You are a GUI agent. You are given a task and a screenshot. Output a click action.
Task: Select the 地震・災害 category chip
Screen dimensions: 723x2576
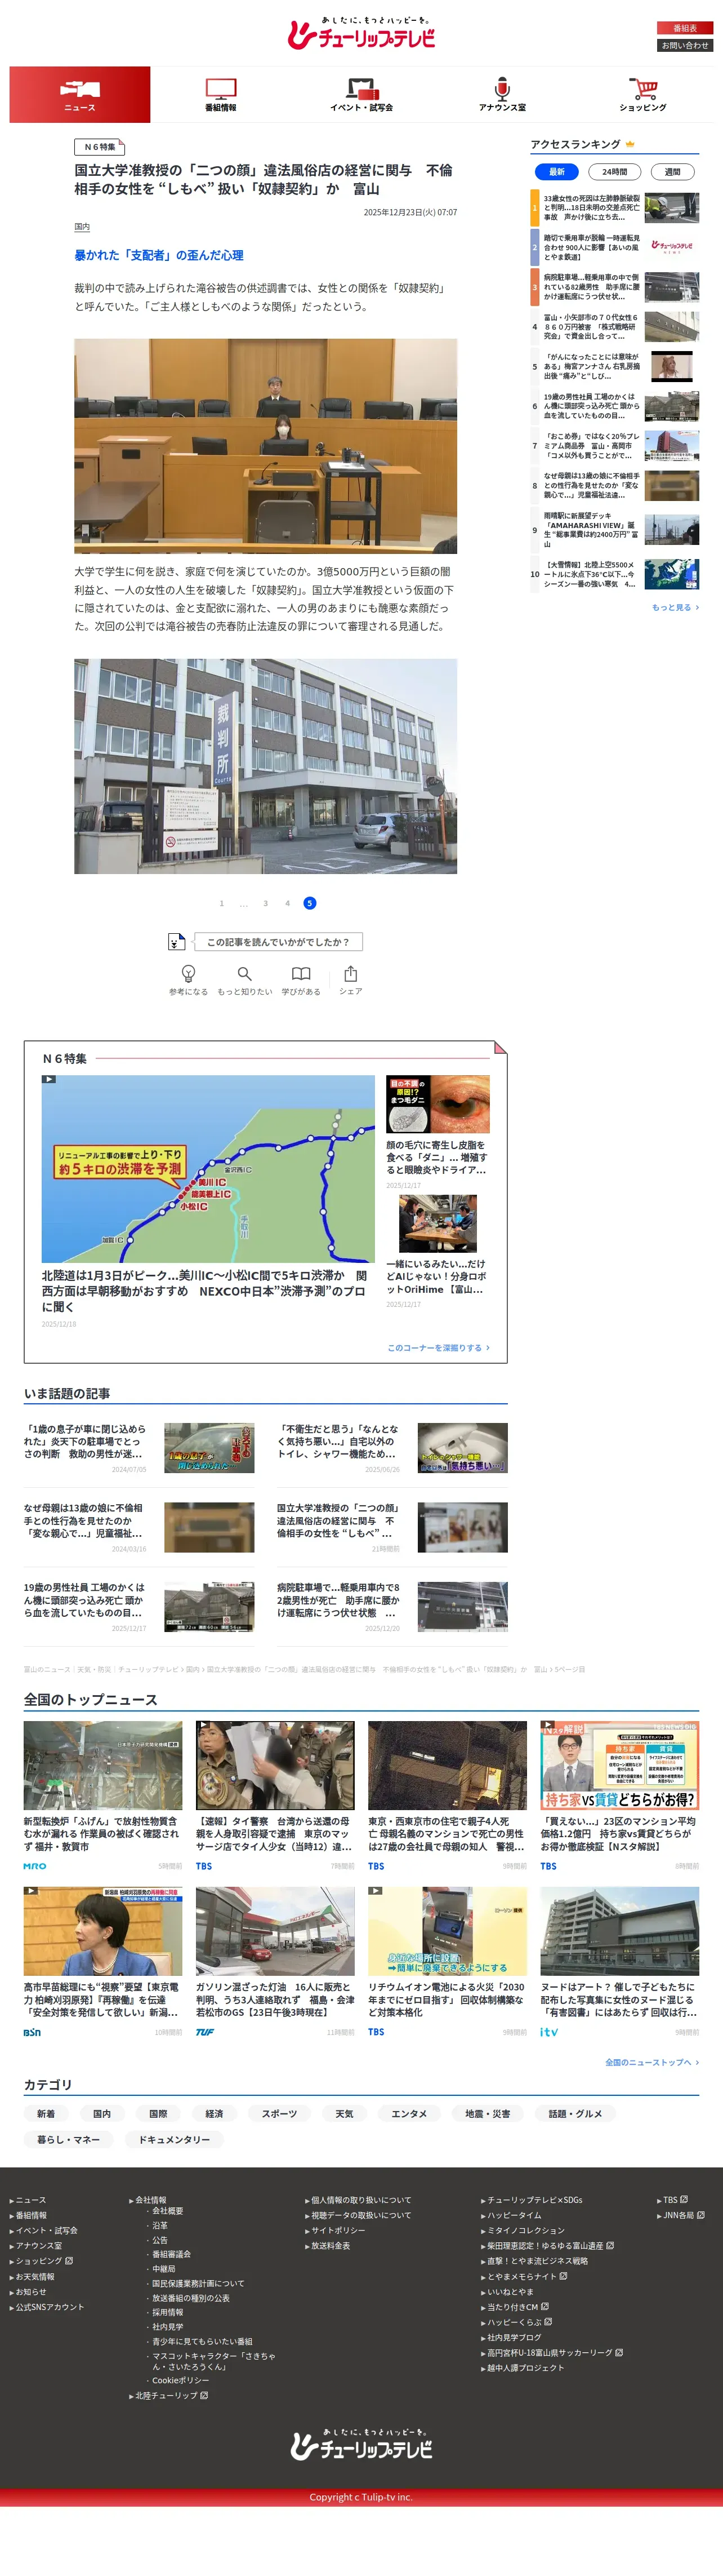pos(487,2113)
